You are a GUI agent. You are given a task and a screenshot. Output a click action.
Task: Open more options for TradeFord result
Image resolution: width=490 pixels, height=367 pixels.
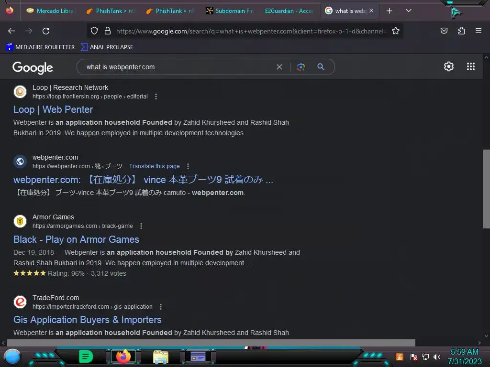pyautogui.click(x=161, y=307)
